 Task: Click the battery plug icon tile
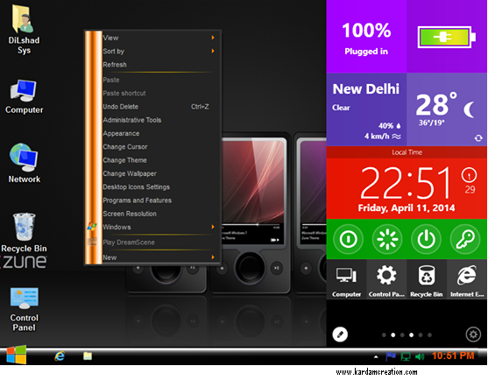447,37
